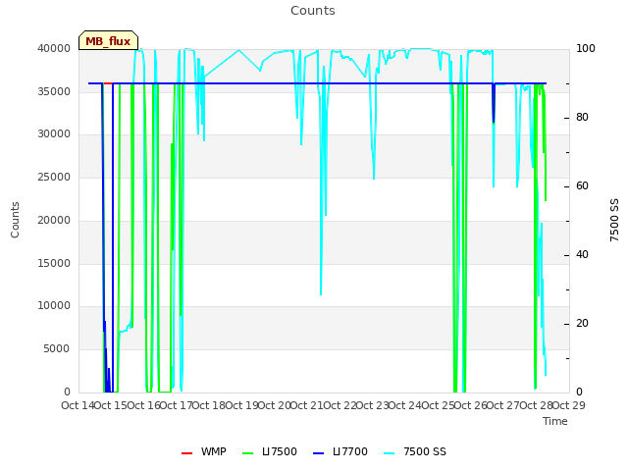The height and width of the screenshot is (471, 628).
Task: Click the Oct 25 x-axis date label
Action: pos(439,405)
